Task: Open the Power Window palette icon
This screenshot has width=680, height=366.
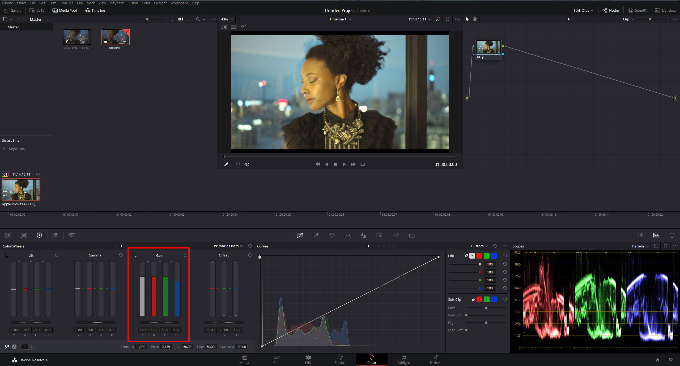Action: (332, 235)
